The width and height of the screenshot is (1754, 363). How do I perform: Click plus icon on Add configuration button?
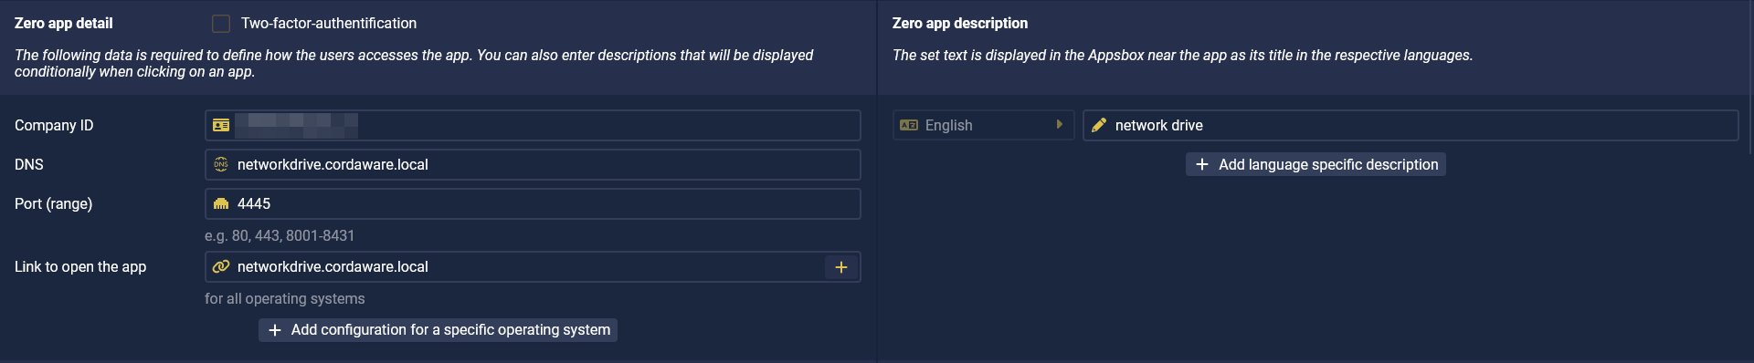tap(275, 330)
